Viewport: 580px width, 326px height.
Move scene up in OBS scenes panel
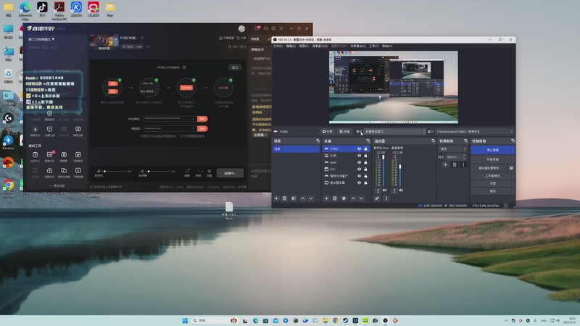click(x=302, y=198)
